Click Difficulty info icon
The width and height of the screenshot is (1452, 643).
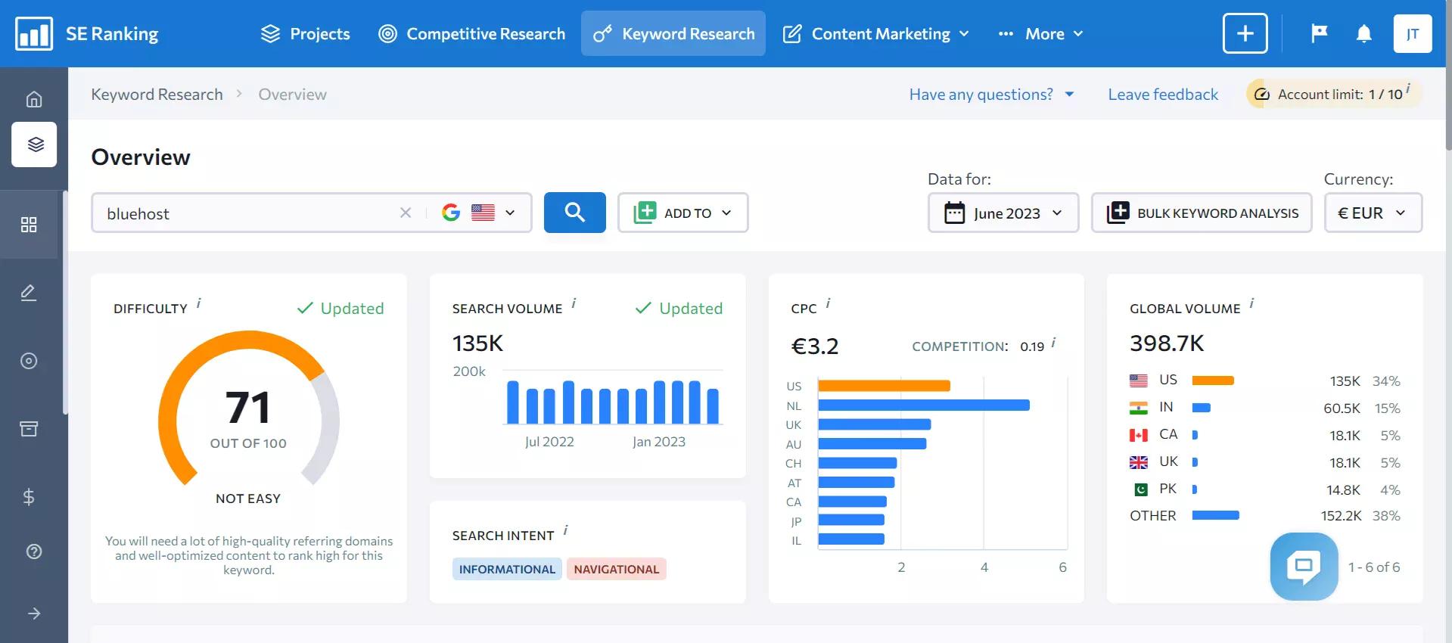click(x=199, y=303)
